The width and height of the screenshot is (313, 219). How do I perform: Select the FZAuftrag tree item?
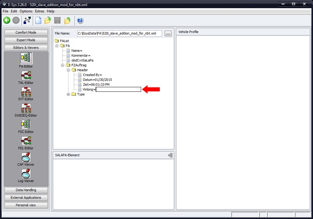(x=79, y=65)
